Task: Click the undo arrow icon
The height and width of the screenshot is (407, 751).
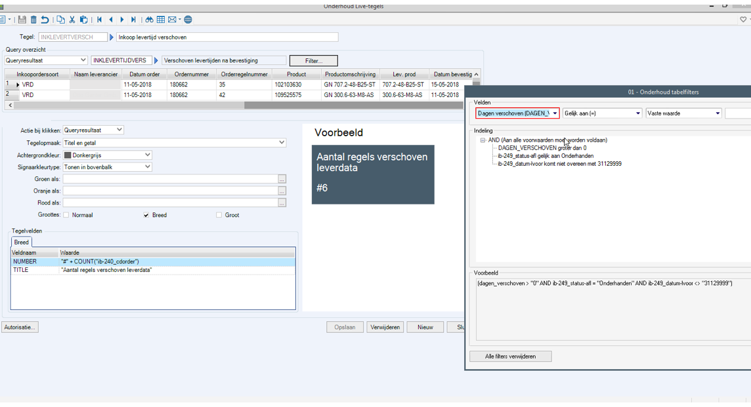Action: (x=45, y=20)
